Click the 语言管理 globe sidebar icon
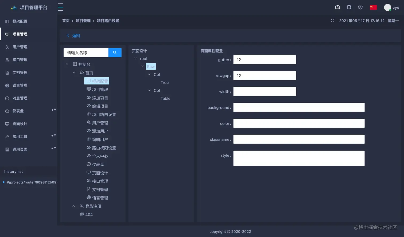 [x=7, y=85]
